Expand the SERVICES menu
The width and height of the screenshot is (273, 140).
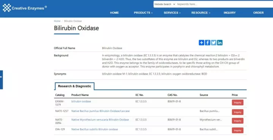tap(172, 13)
